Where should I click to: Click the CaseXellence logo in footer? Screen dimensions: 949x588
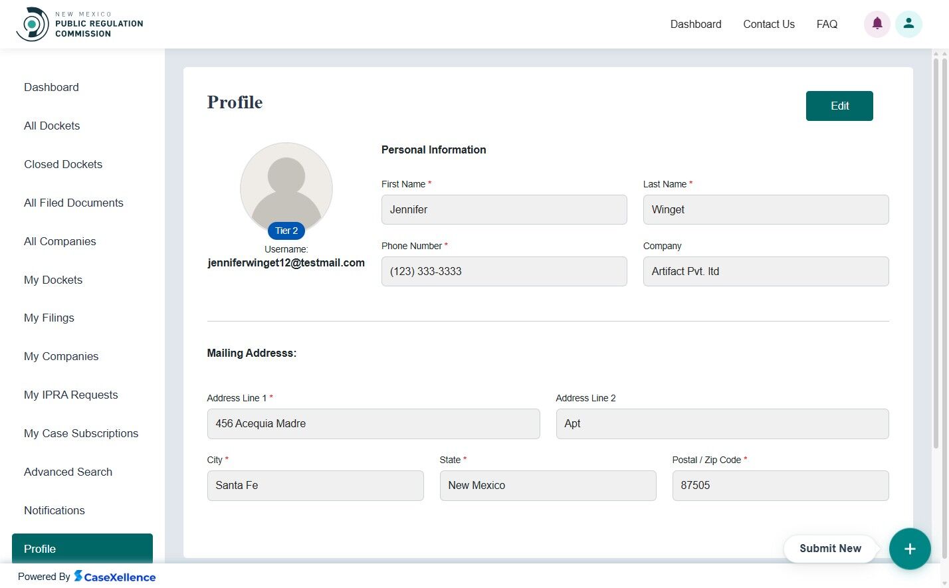115,577
